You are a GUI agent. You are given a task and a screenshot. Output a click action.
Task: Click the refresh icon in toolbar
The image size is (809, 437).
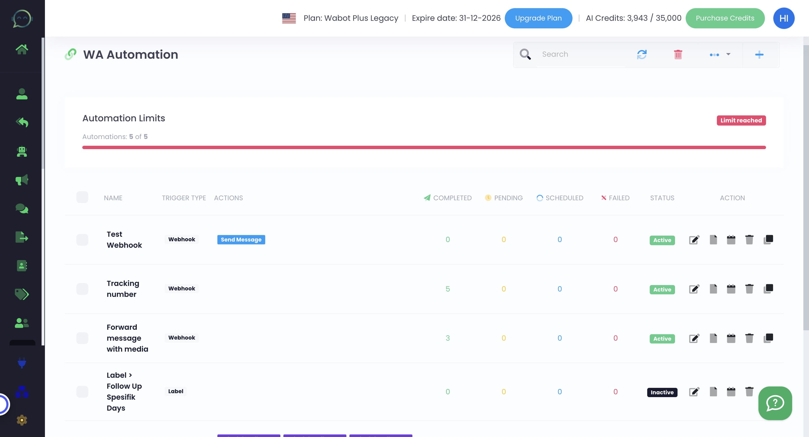[x=642, y=54]
